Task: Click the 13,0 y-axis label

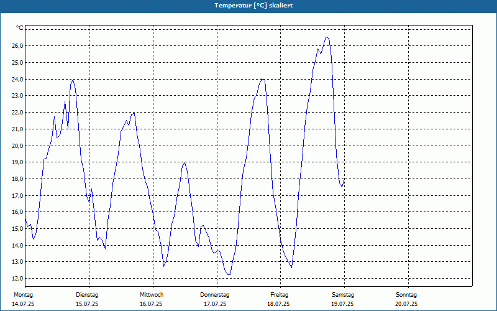Action: coord(18,262)
